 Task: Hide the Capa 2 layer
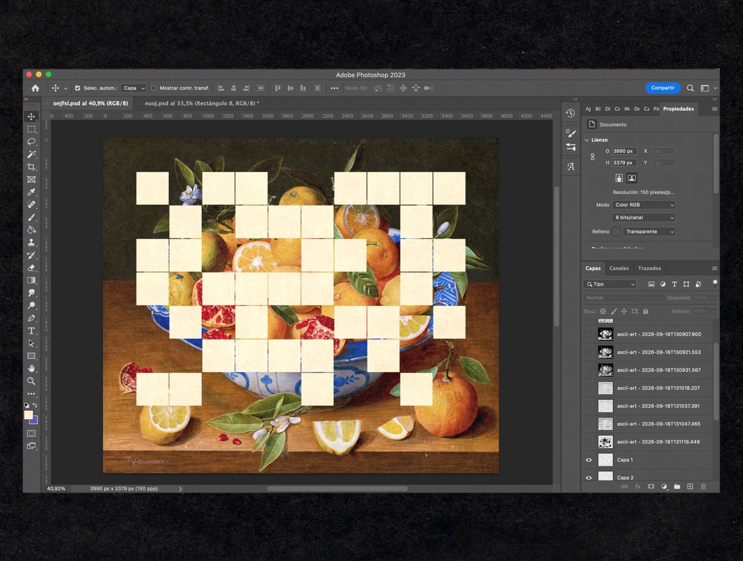tap(589, 477)
